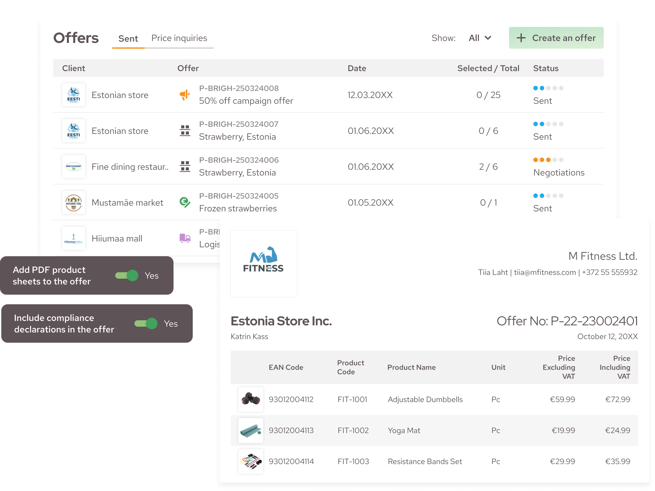Open the 50% off campaign offer
Screen dimensions: 655x491
(x=246, y=101)
